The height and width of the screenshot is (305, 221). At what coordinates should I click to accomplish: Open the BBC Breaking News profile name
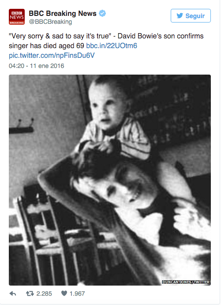63,13
